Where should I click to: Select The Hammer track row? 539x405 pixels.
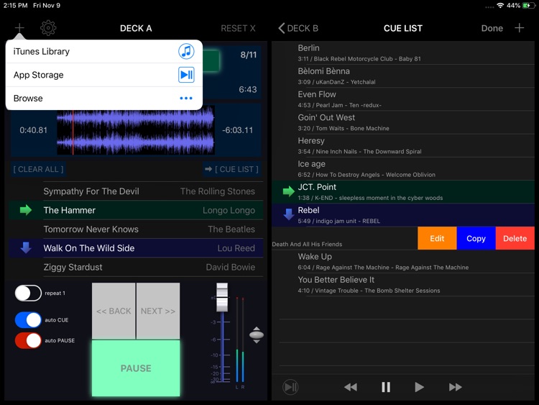pos(136,210)
